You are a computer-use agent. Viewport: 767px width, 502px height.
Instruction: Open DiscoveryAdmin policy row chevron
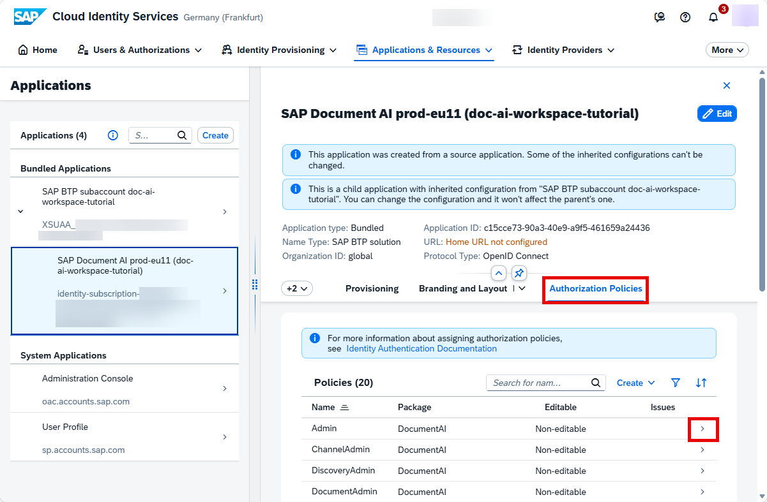tap(702, 471)
